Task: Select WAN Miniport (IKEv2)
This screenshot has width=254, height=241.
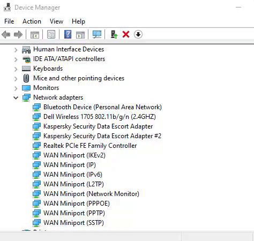Action: click(74, 155)
